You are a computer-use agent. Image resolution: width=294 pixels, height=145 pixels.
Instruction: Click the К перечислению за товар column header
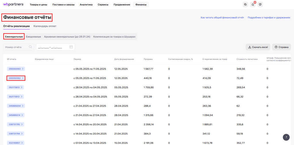point(215,59)
